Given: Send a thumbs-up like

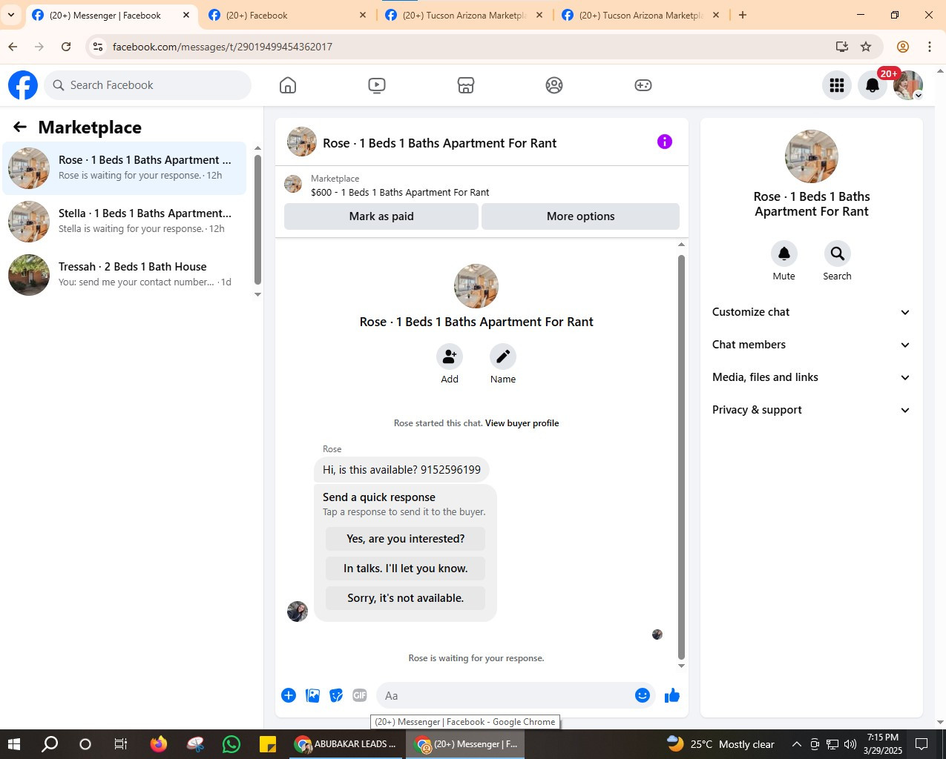Looking at the screenshot, I should pyautogui.click(x=672, y=695).
